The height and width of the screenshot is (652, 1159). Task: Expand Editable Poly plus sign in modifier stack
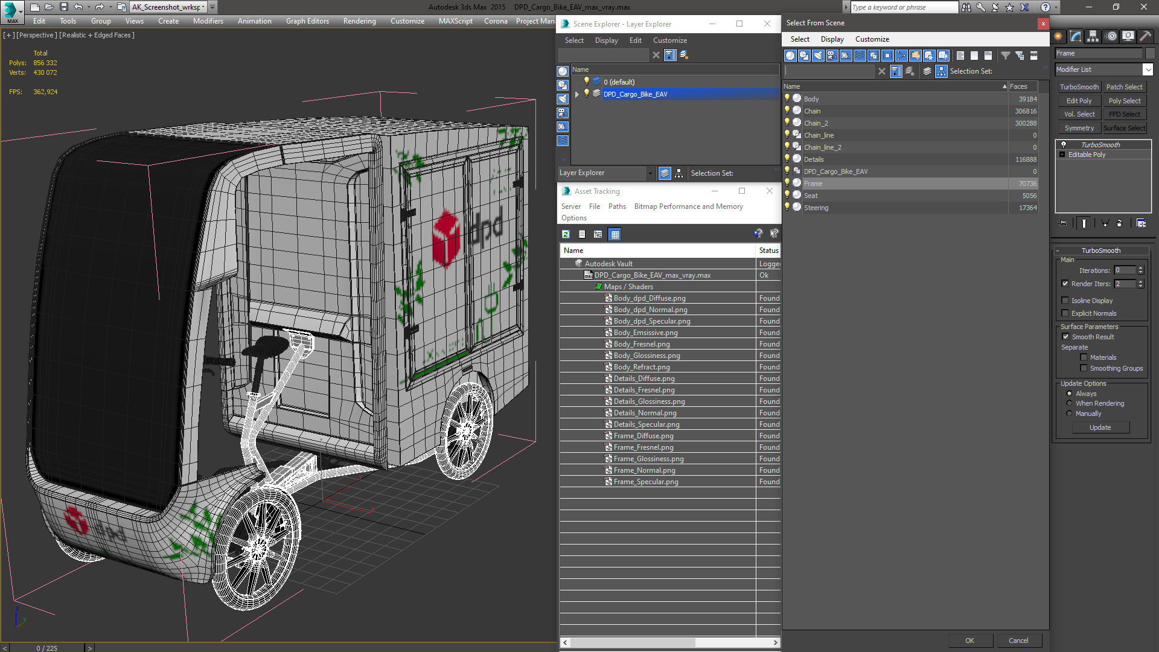point(1062,155)
